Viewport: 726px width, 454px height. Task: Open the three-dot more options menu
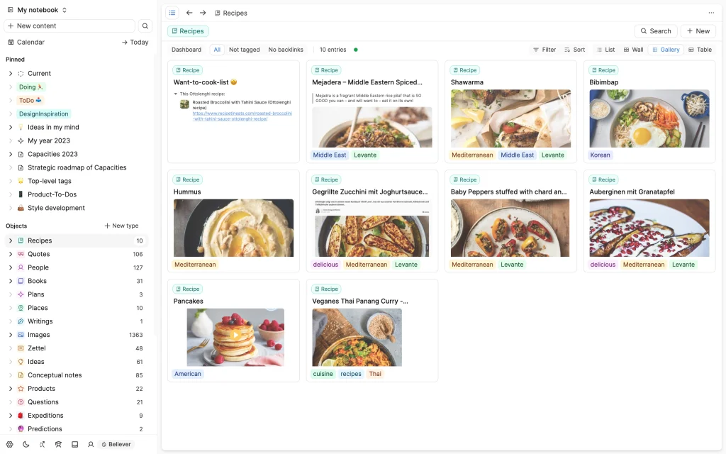(x=711, y=13)
